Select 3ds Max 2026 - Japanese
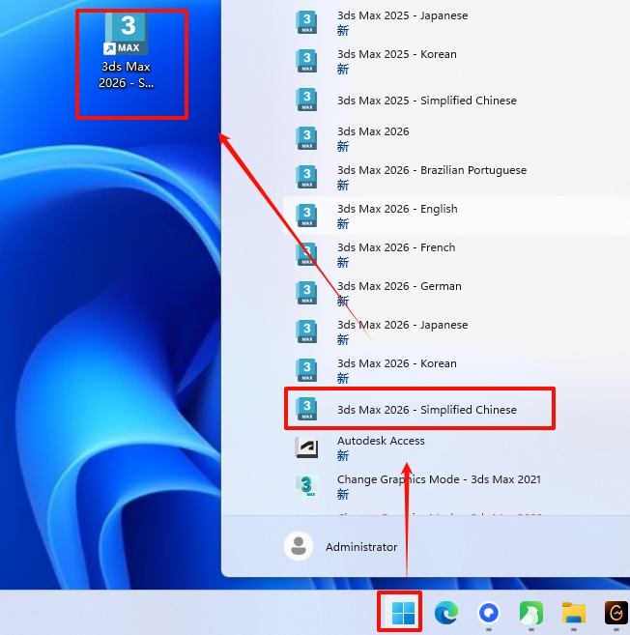 coord(402,326)
